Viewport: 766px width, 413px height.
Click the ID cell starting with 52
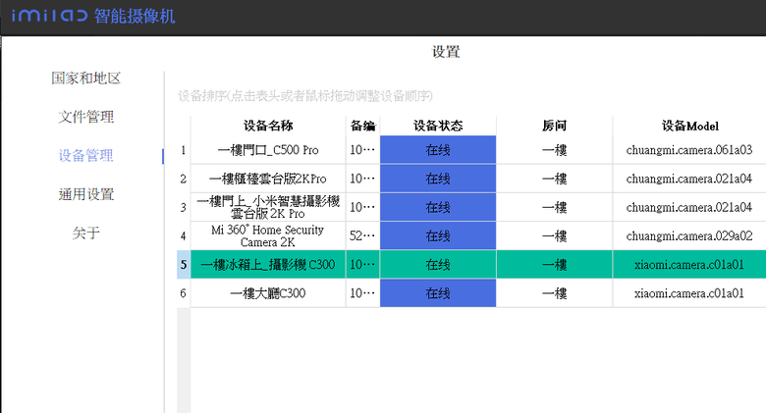coord(362,236)
